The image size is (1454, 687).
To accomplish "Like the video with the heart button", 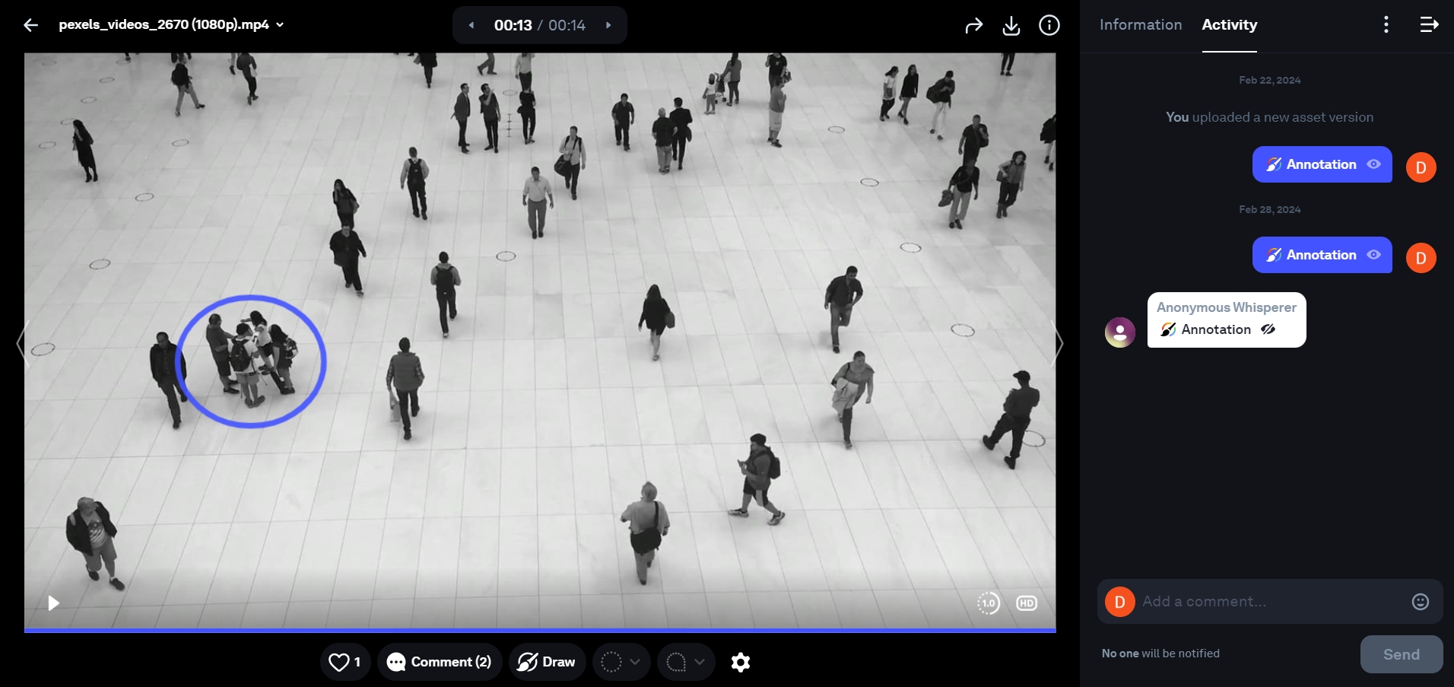I will [x=341, y=662].
